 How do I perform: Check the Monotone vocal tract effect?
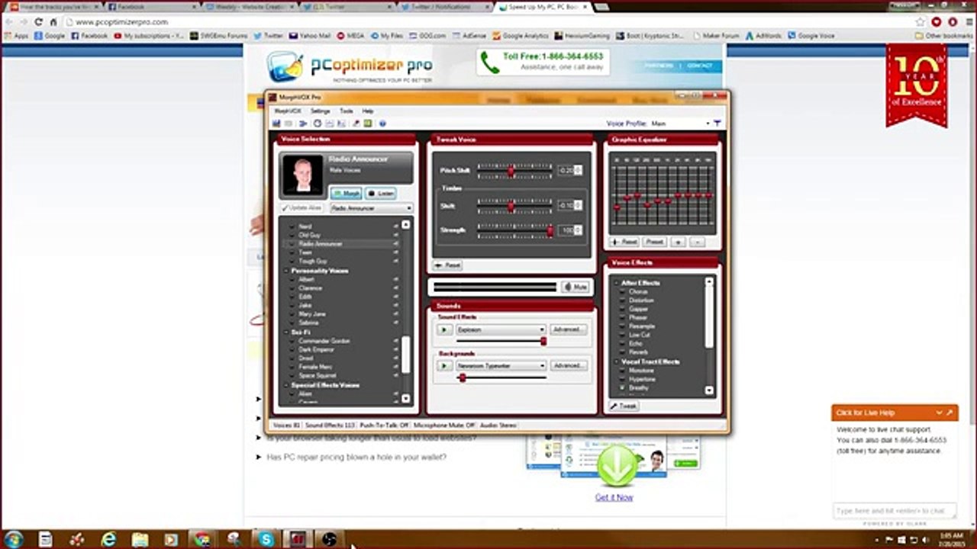click(623, 371)
